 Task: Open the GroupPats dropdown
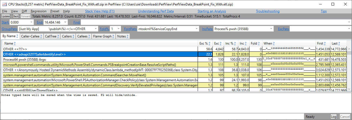[96, 29]
